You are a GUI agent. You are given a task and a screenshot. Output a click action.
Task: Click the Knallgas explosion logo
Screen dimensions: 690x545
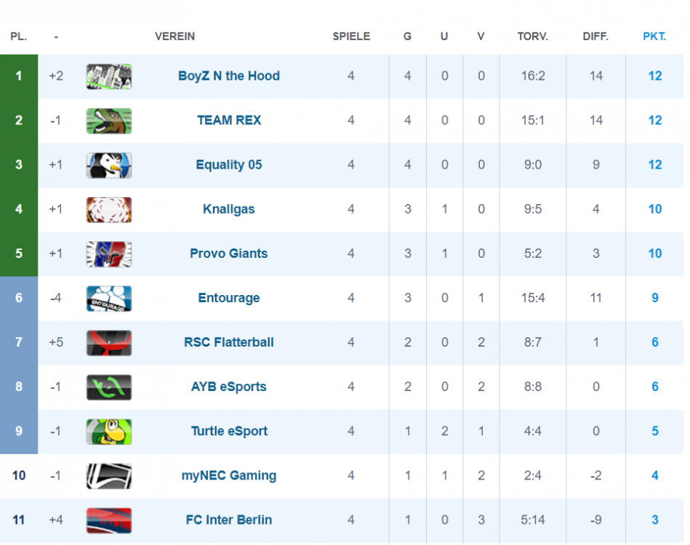click(108, 209)
